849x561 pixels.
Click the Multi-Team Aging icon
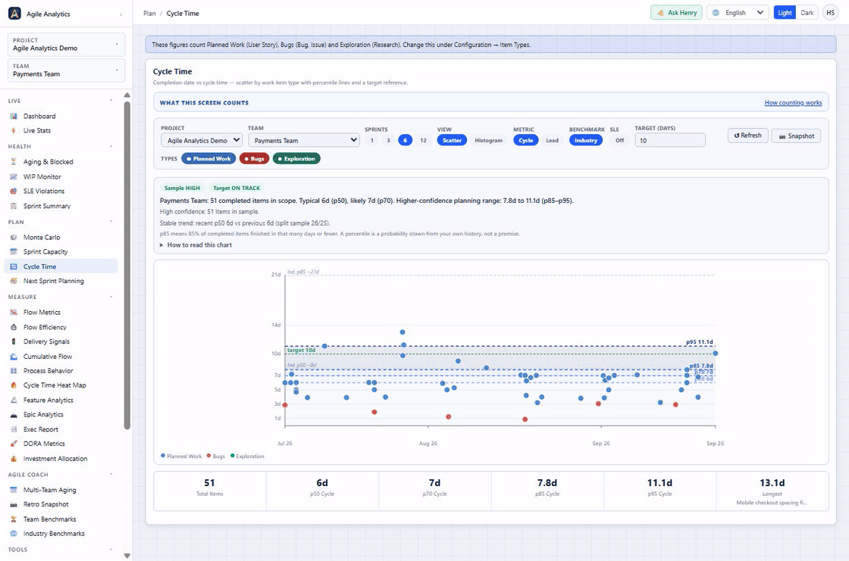click(x=14, y=490)
